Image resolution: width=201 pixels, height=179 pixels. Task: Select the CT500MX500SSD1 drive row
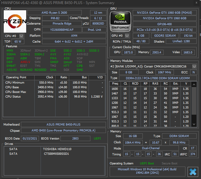(x=54, y=154)
